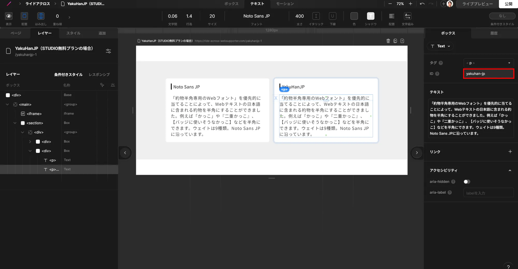This screenshot has width=518, height=269.
Task: Open the 条件付きスタイル なし dropdown
Action: pos(502,16)
